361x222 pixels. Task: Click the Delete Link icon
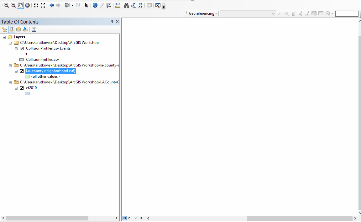(307, 13)
